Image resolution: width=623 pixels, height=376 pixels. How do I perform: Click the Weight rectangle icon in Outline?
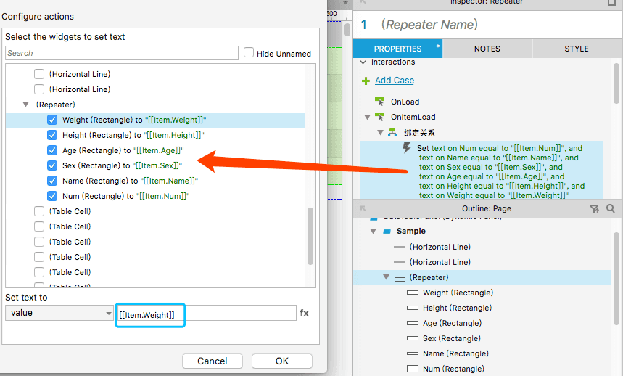click(413, 293)
